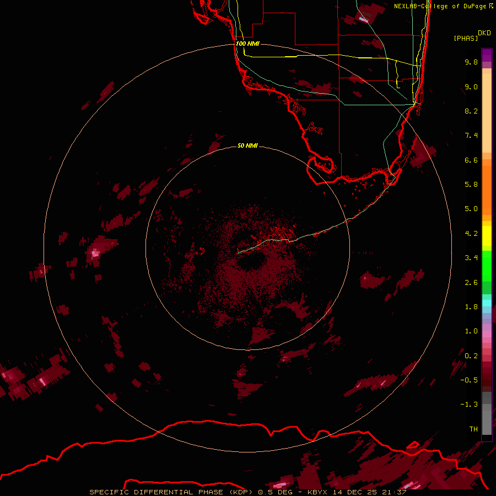
Task: Click the 8.2 value on the scale
Action: pyautogui.click(x=471, y=111)
